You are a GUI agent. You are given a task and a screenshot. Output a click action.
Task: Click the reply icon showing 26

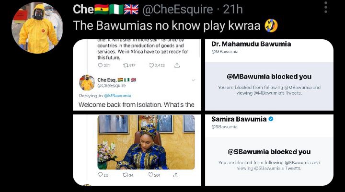tap(100, 175)
